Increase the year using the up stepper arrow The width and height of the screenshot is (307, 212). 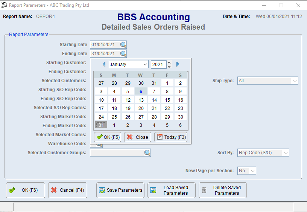point(169,63)
